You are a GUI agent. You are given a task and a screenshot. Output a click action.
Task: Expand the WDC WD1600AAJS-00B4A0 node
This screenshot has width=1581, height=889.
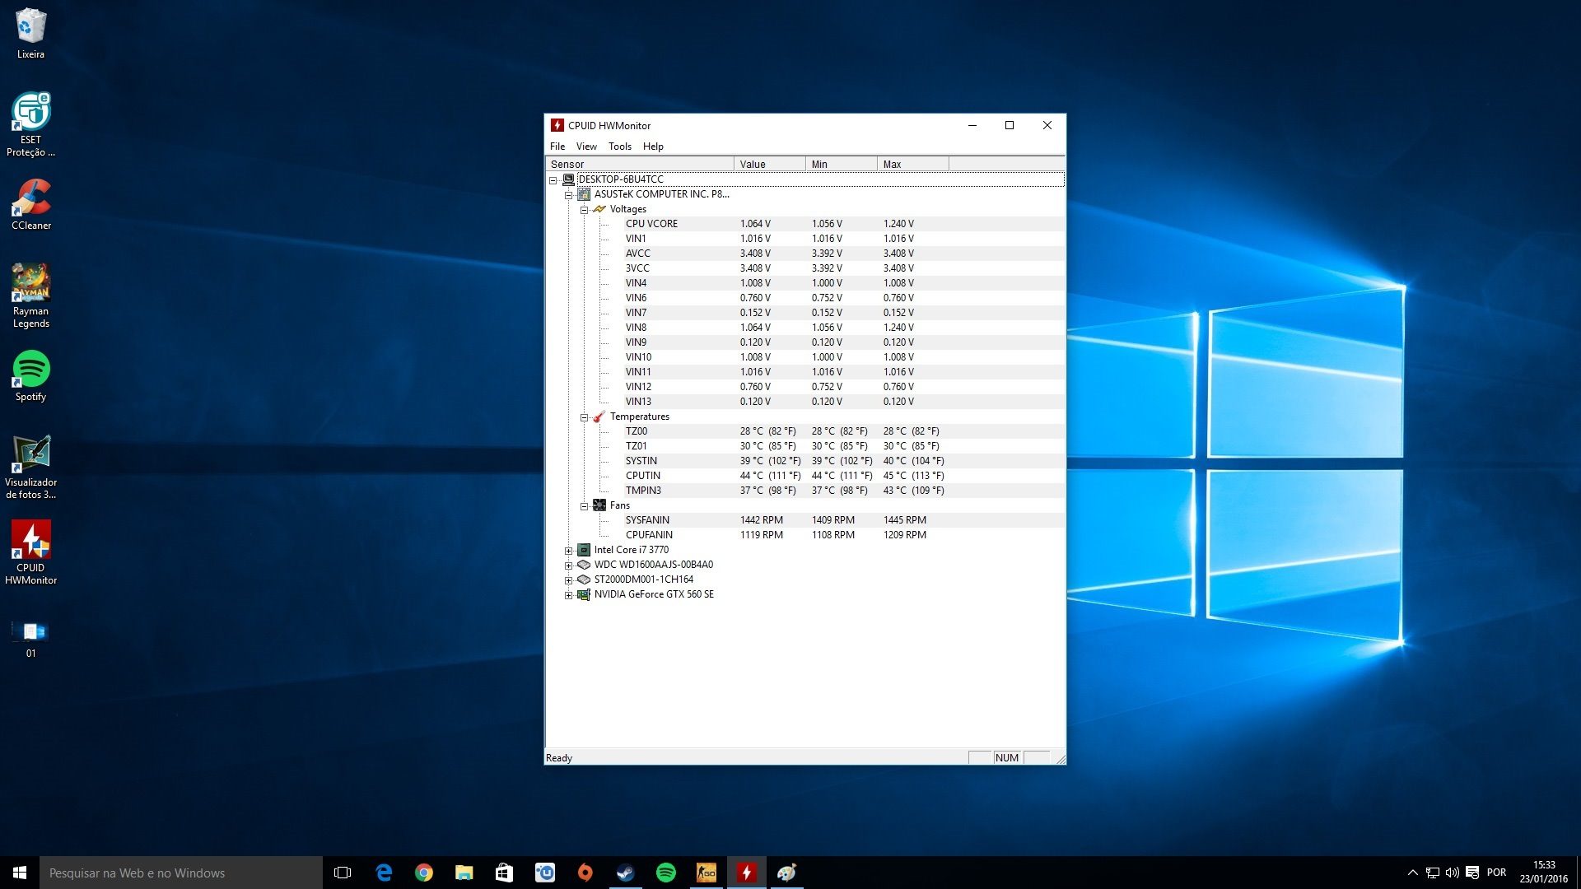tap(568, 566)
